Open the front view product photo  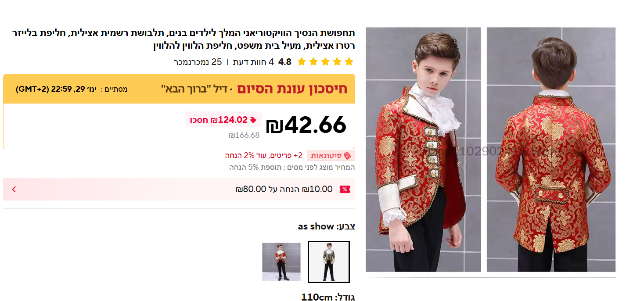423,150
